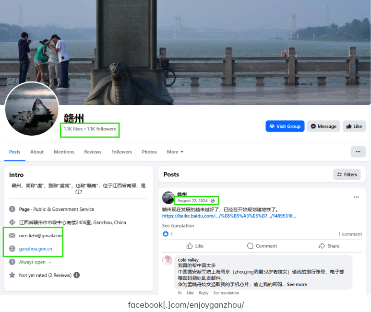Click the post author's small avatar
The height and width of the screenshot is (312, 371).
[x=168, y=197]
